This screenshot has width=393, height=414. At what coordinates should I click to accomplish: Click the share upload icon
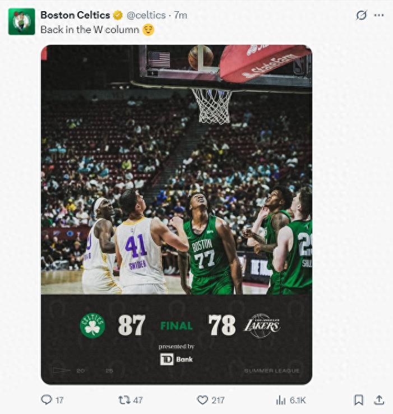tap(379, 400)
